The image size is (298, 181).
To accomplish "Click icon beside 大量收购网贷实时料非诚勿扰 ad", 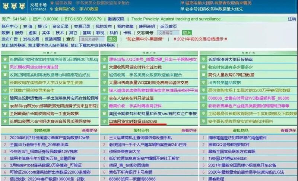I will click(104, 67).
